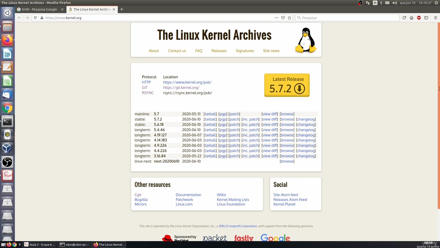
Task: Open the 501(c)3 nonprofit corporation link
Action: [x=238, y=226]
